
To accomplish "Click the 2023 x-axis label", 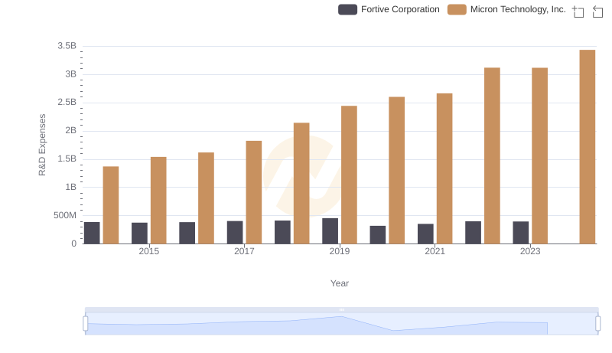I will [x=530, y=251].
